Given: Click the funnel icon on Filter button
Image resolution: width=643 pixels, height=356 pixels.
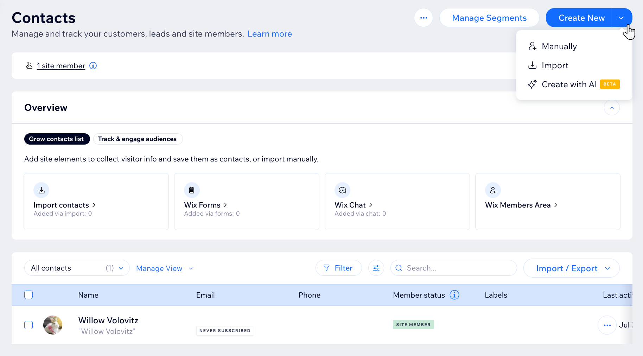Looking at the screenshot, I should coord(326,268).
